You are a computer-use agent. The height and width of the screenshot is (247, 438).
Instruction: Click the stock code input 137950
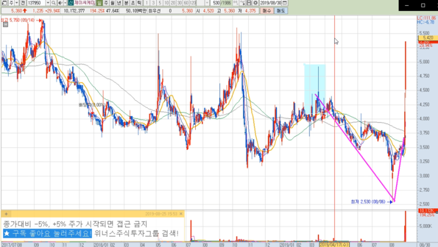36,3
